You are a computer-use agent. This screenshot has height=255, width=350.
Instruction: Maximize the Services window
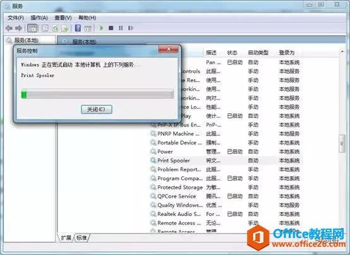point(321,4)
